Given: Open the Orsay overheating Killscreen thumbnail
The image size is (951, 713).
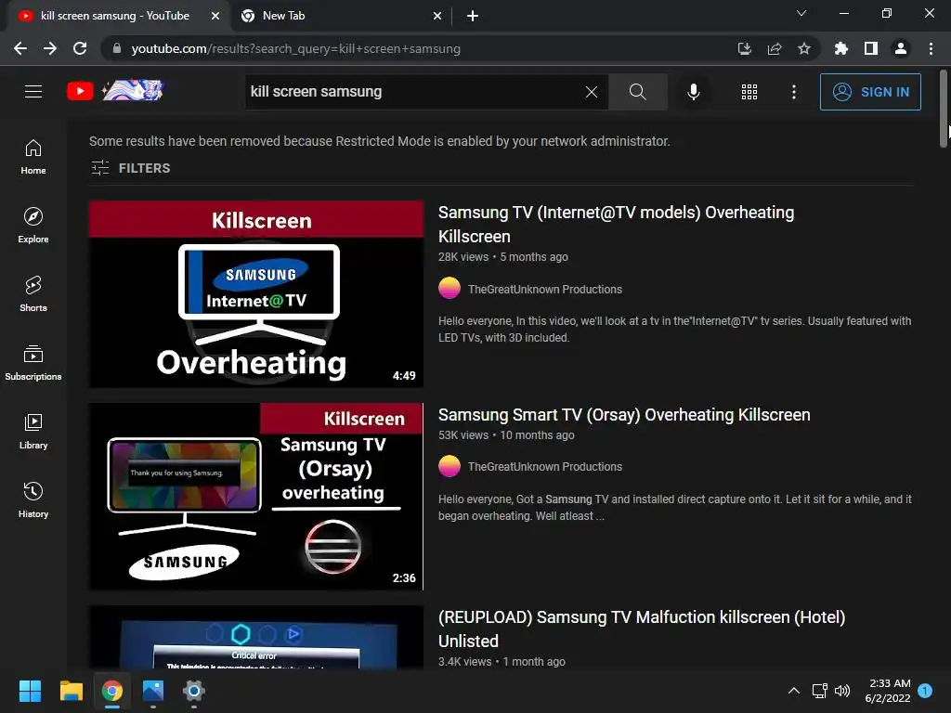Looking at the screenshot, I should (256, 497).
